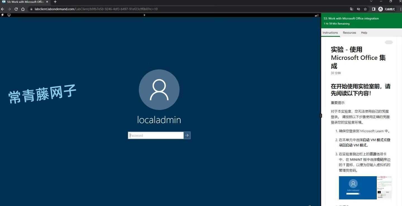Click the login screenshot thumbnail in instructions
The image size is (402, 206).
tap(365, 188)
